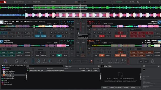Click the МАСТЕР volume knob
This screenshot has width=161, height=90.
point(5,61)
